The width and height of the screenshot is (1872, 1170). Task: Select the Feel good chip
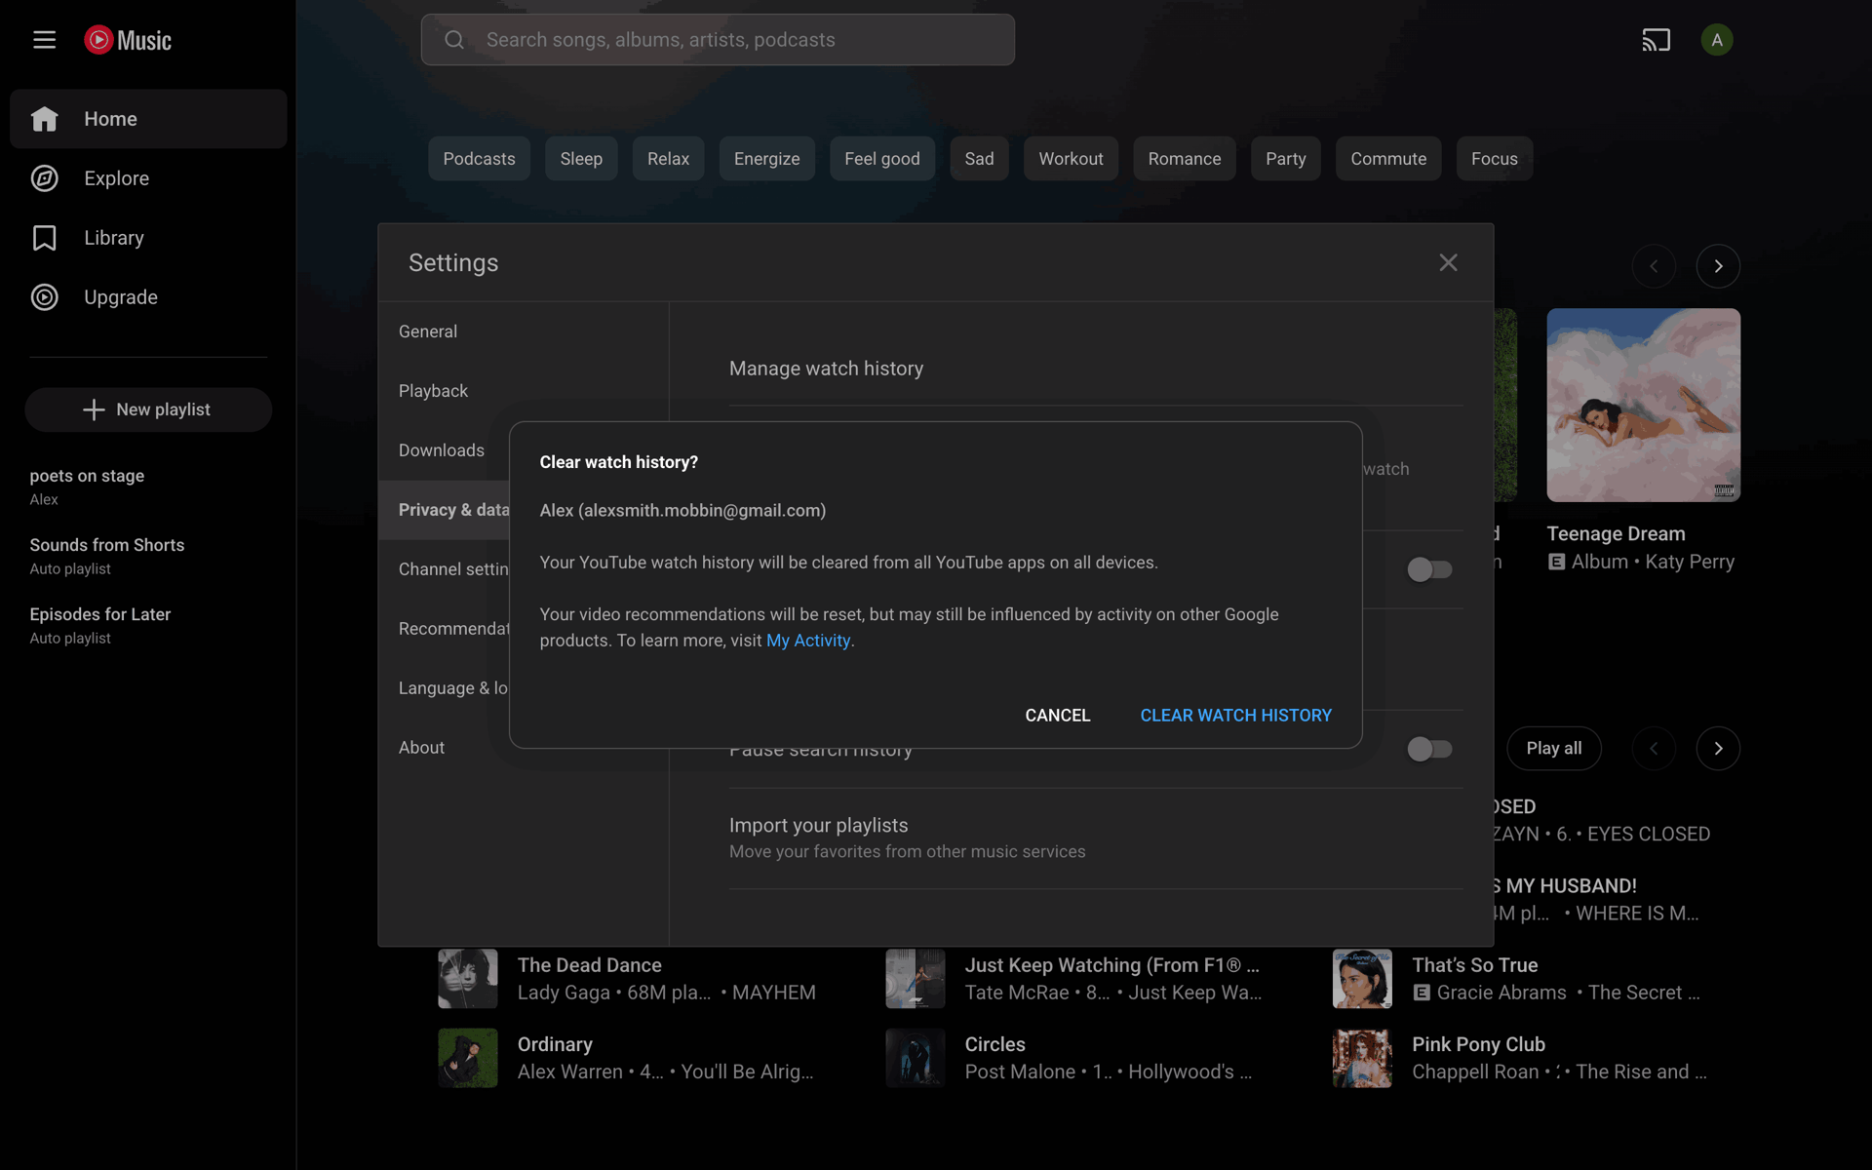[881, 159]
